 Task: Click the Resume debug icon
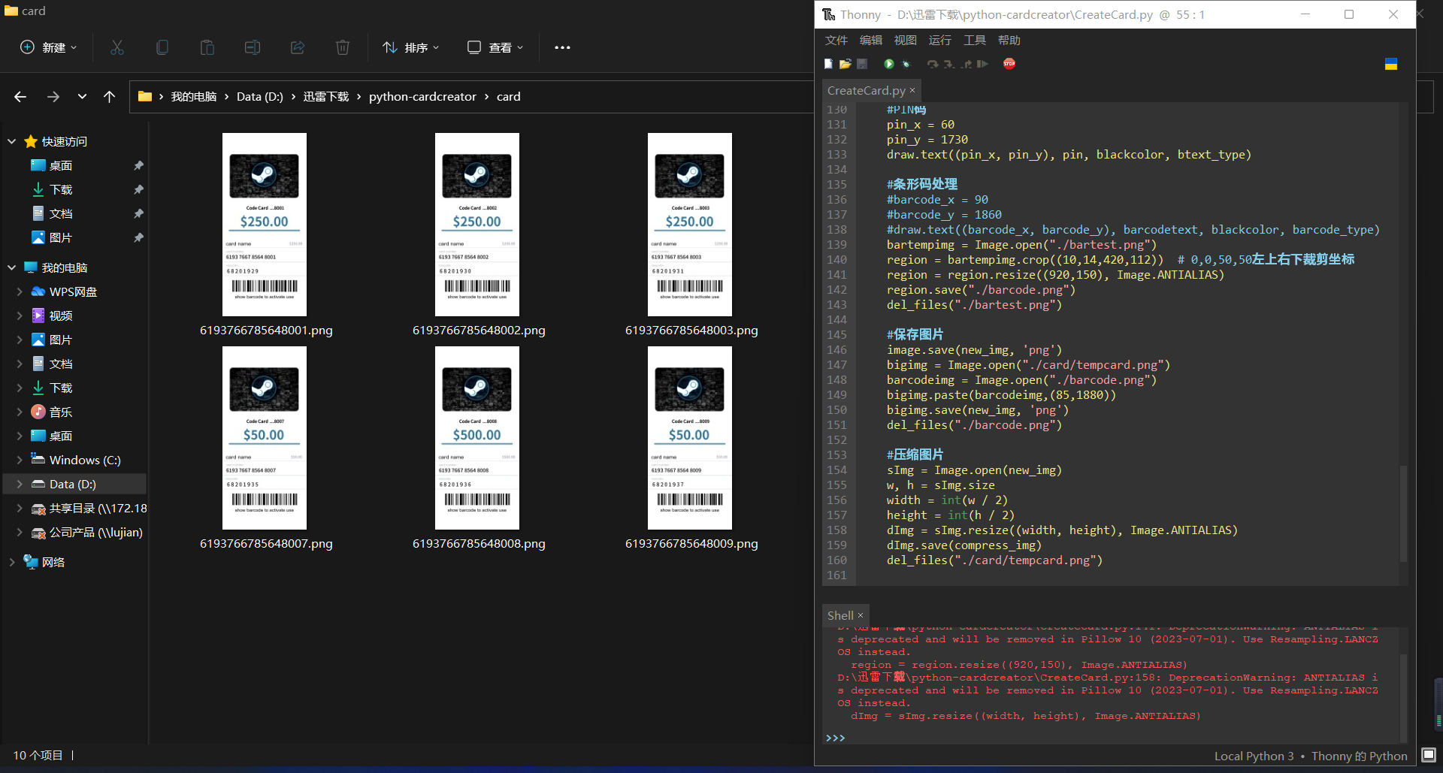[982, 64]
